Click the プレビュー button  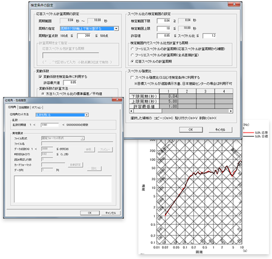pos(105,149)
